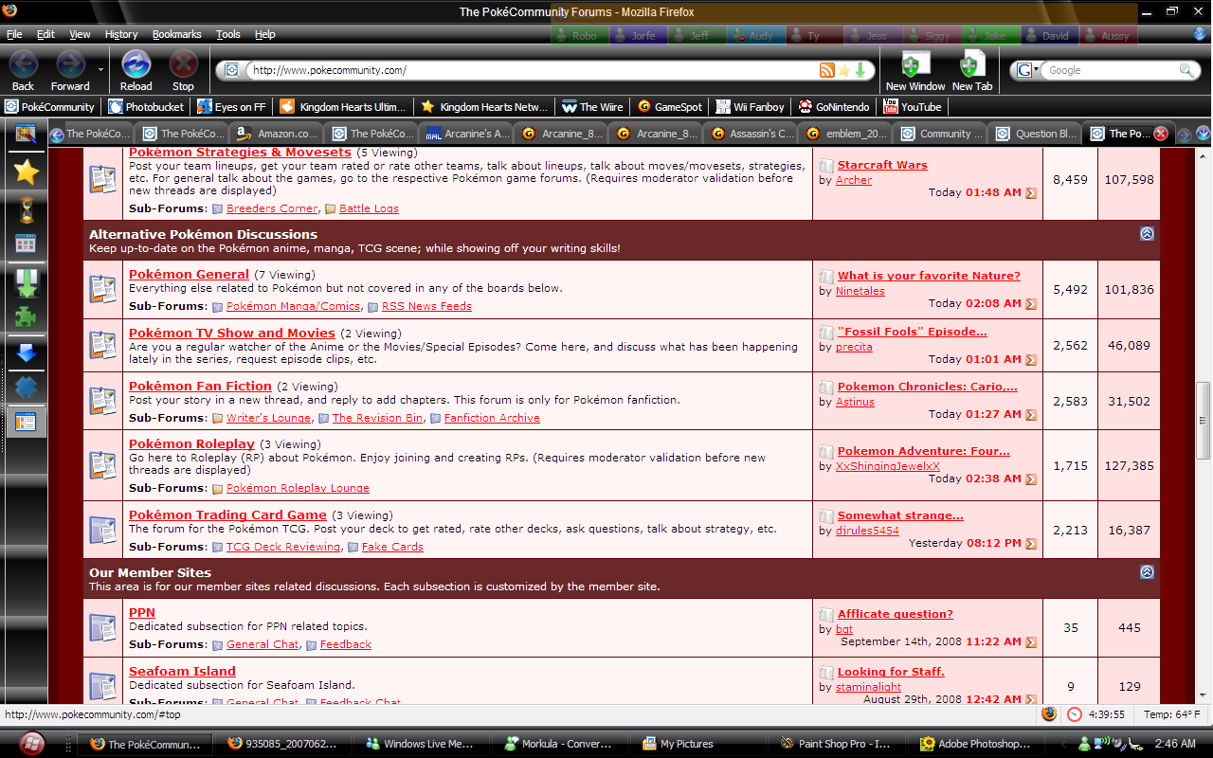Screen dimensions: 1213x758
Task: Click the bookmark star in the address bar
Action: point(843,70)
